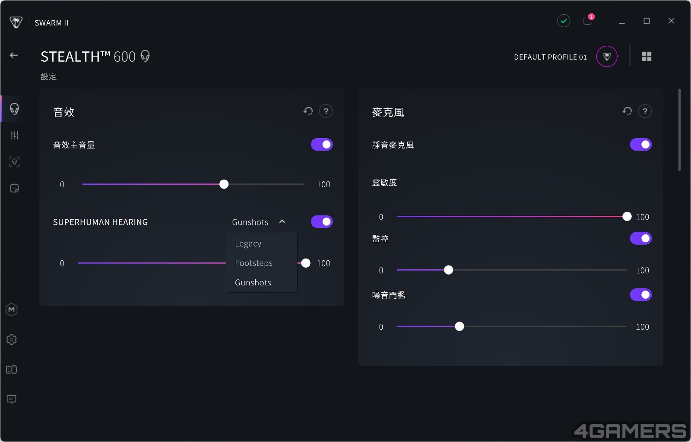Image resolution: width=691 pixels, height=442 pixels.
Task: Close the SWARM II window
Action: coord(671,21)
